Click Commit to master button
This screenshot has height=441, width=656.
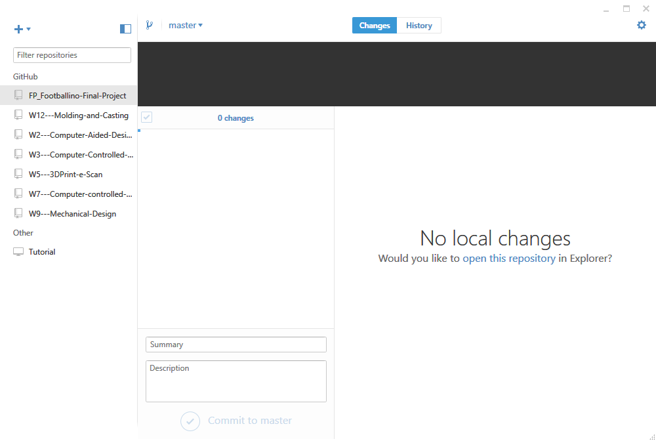(x=236, y=421)
